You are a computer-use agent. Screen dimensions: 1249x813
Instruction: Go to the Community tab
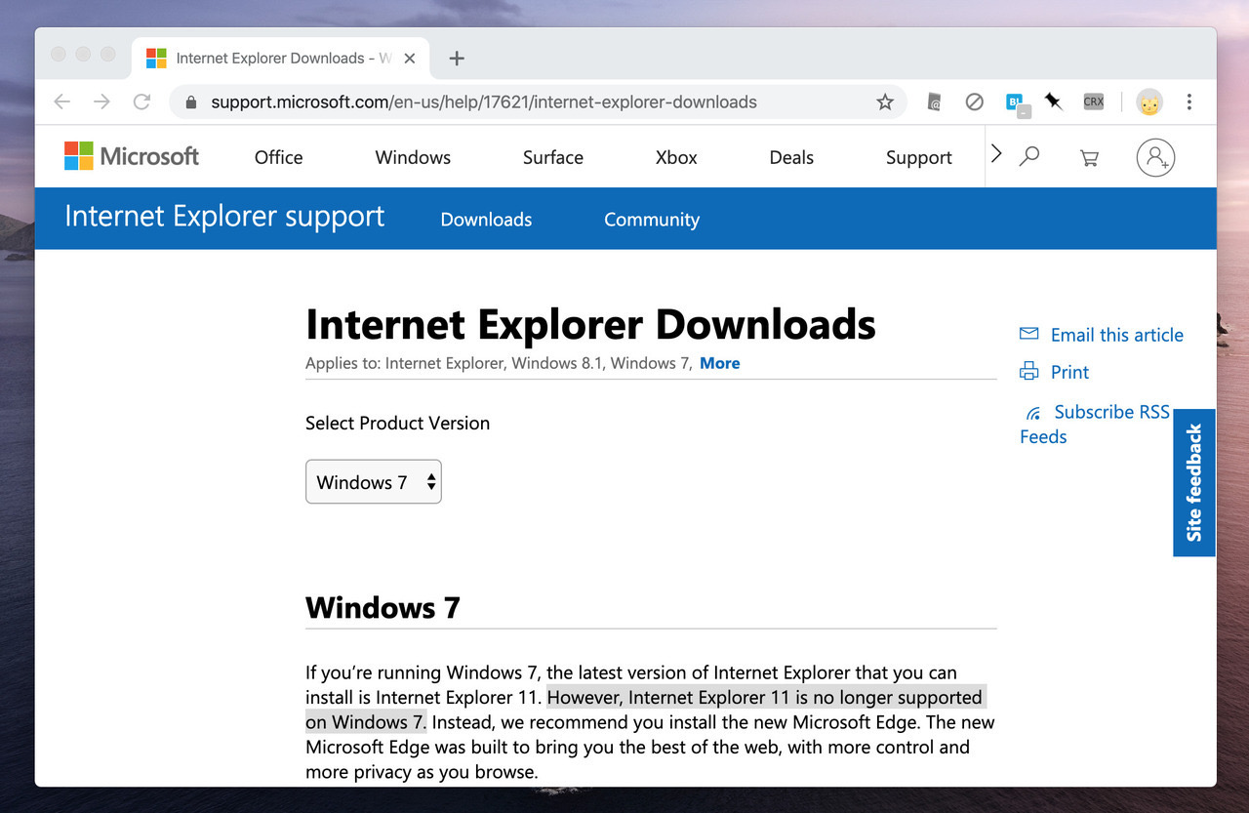click(x=651, y=220)
